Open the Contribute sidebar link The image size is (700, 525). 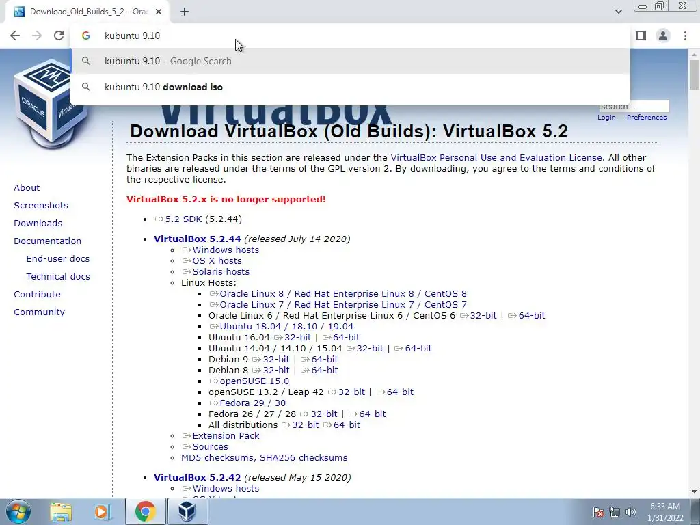click(37, 295)
